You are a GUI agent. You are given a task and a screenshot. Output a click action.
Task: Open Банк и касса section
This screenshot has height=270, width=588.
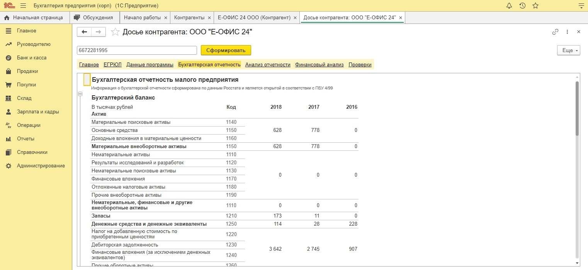point(31,58)
